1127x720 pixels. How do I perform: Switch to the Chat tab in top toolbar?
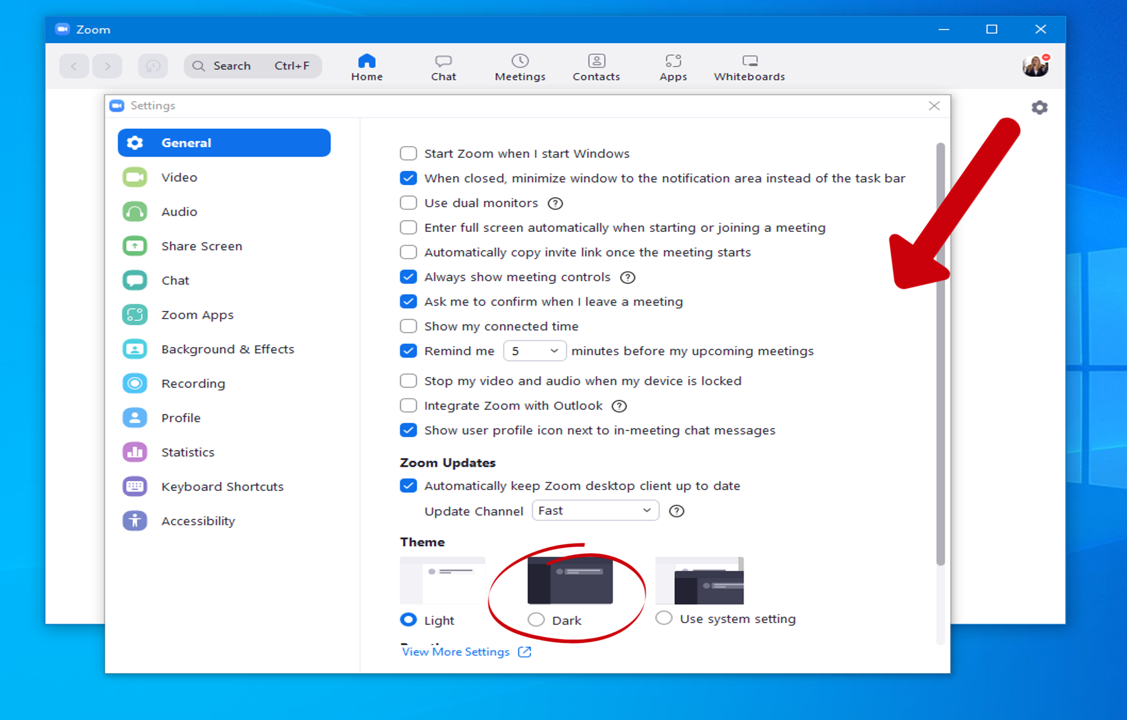(443, 67)
